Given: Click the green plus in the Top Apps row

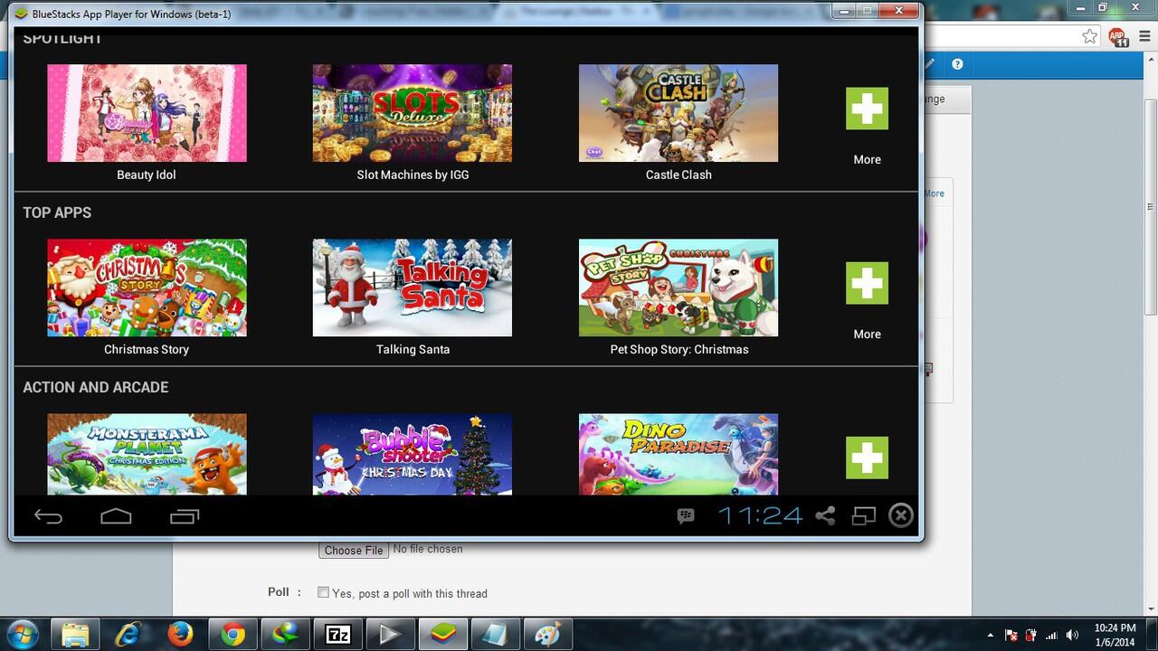Looking at the screenshot, I should [x=867, y=283].
